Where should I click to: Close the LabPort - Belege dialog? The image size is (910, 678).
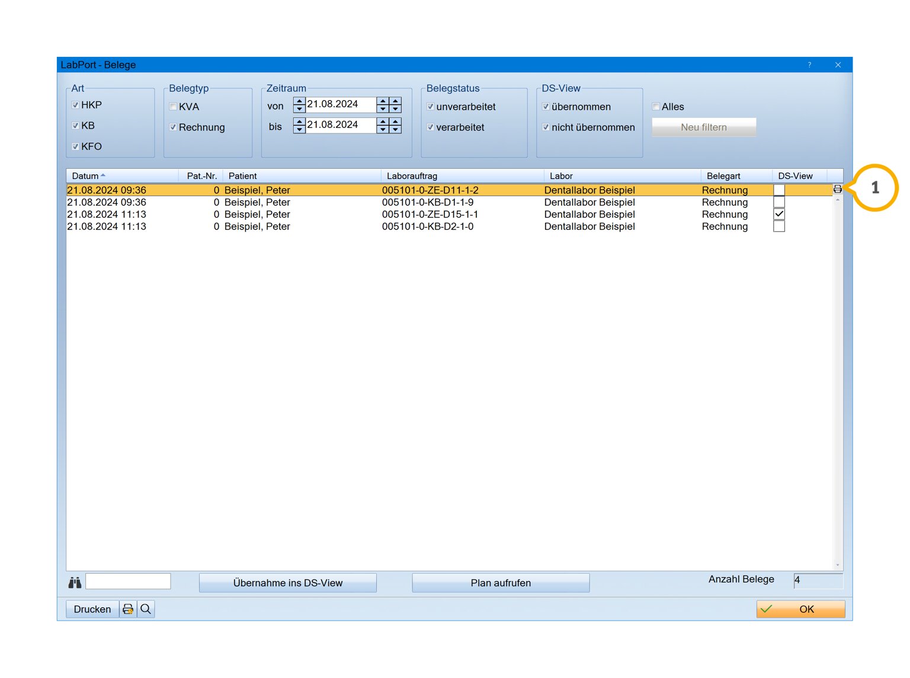(838, 65)
